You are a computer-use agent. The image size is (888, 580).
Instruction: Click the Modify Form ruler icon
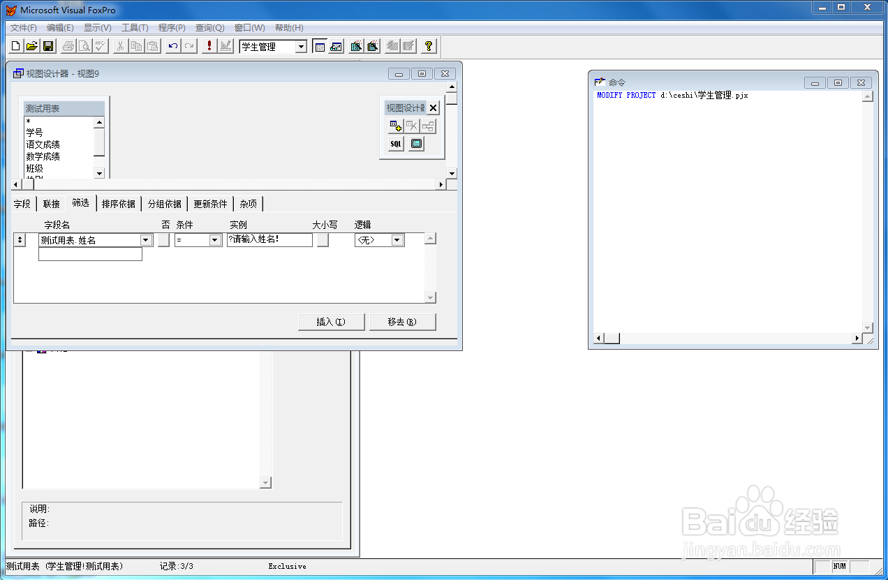[225, 47]
